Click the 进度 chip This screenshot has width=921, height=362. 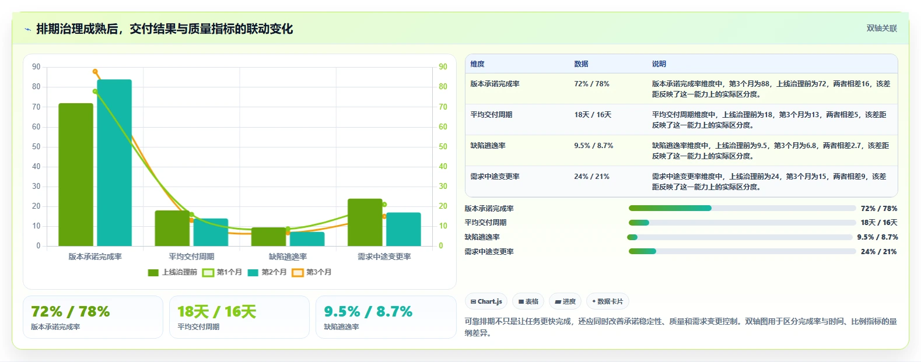click(x=565, y=301)
